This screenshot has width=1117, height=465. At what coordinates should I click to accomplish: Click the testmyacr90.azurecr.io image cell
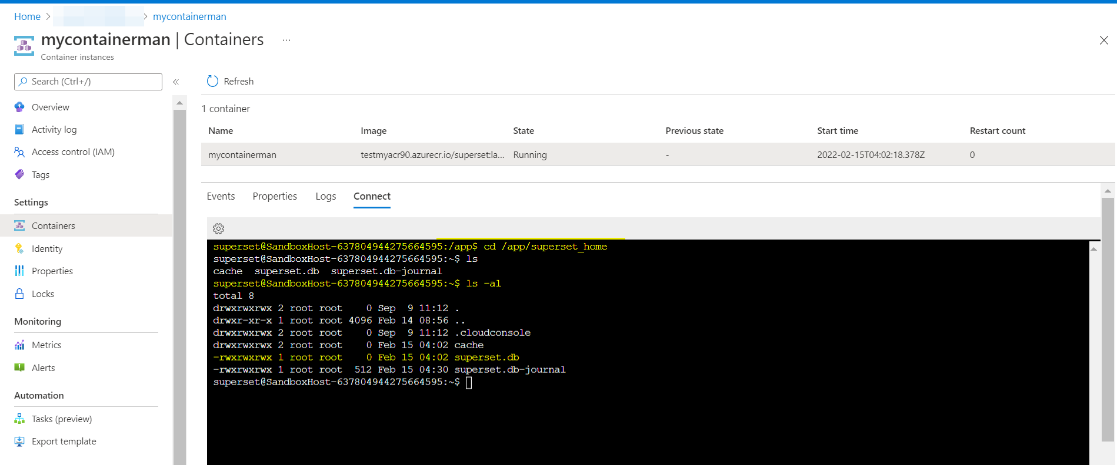(432, 154)
